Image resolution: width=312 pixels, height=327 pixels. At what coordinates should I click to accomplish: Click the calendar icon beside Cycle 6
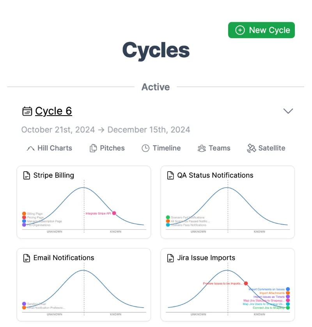(27, 111)
